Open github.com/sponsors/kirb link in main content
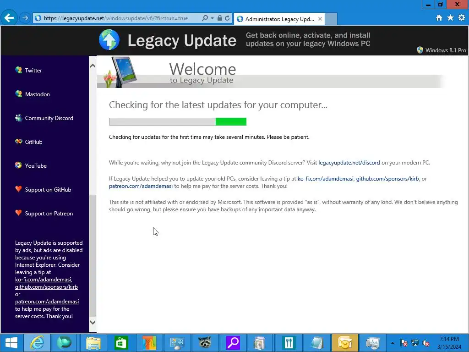The width and height of the screenshot is (469, 352). (387, 179)
